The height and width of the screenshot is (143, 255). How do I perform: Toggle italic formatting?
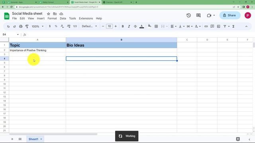[129, 26]
